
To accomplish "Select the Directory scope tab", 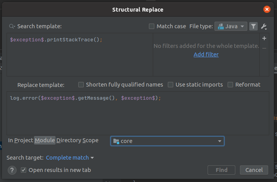I will (x=69, y=141).
